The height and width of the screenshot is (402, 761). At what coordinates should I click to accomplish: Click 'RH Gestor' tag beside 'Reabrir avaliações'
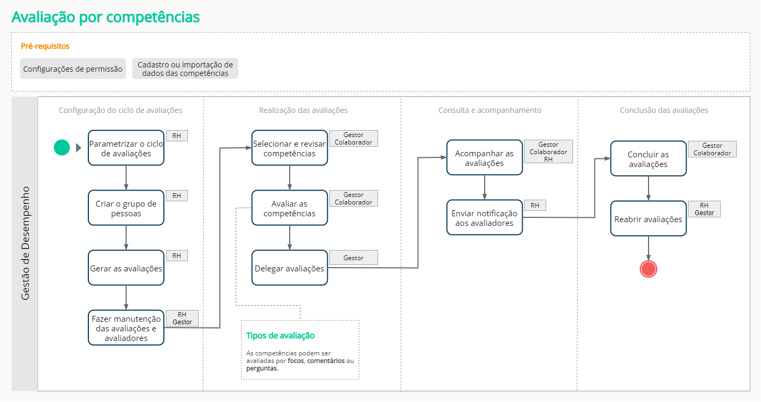[x=704, y=209]
